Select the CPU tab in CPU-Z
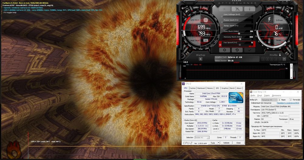This screenshot has height=160, width=304. (186, 88)
